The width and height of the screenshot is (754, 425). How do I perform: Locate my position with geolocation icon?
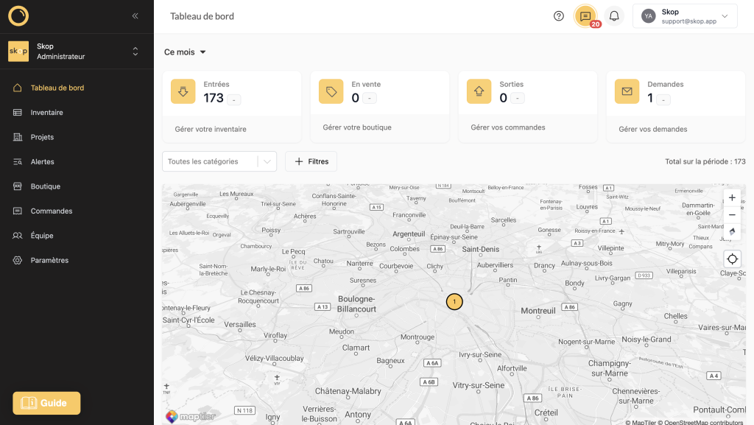(x=732, y=259)
